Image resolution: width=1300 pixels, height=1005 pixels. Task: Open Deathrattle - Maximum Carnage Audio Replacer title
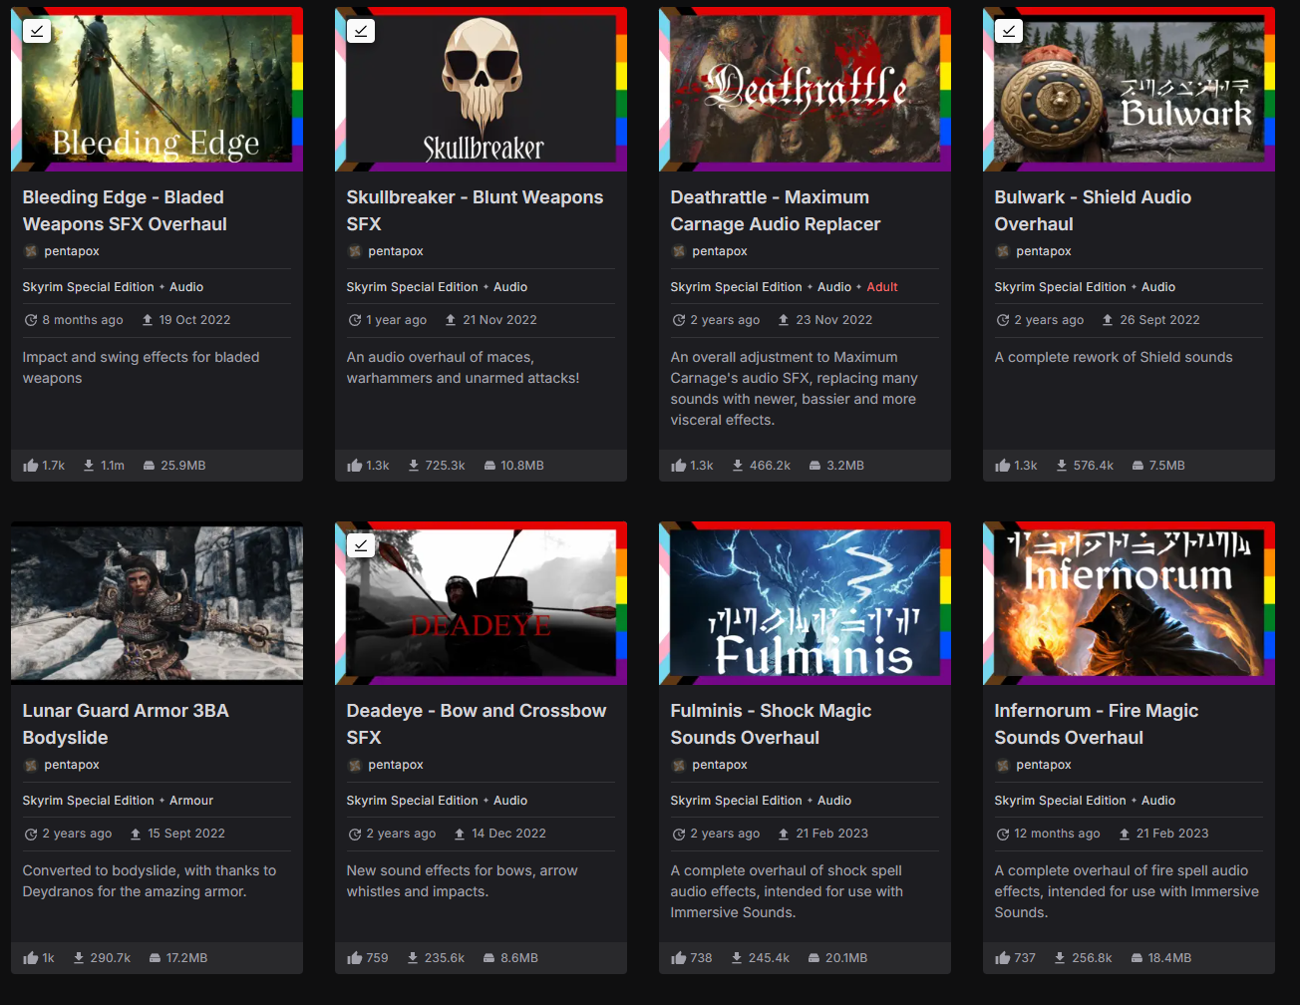click(x=776, y=210)
